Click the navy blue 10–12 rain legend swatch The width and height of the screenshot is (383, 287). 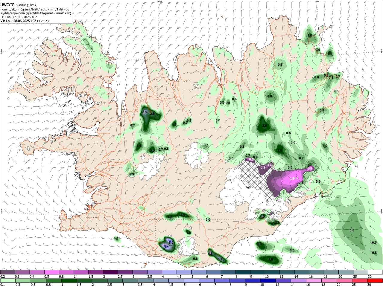(268, 280)
